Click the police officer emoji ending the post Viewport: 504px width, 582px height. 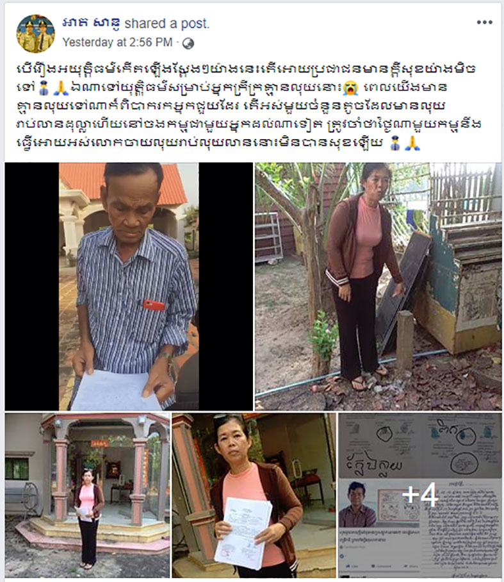tap(394, 143)
